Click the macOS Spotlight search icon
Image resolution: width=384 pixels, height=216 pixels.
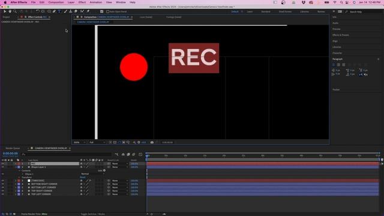pyautogui.click(x=341, y=2)
